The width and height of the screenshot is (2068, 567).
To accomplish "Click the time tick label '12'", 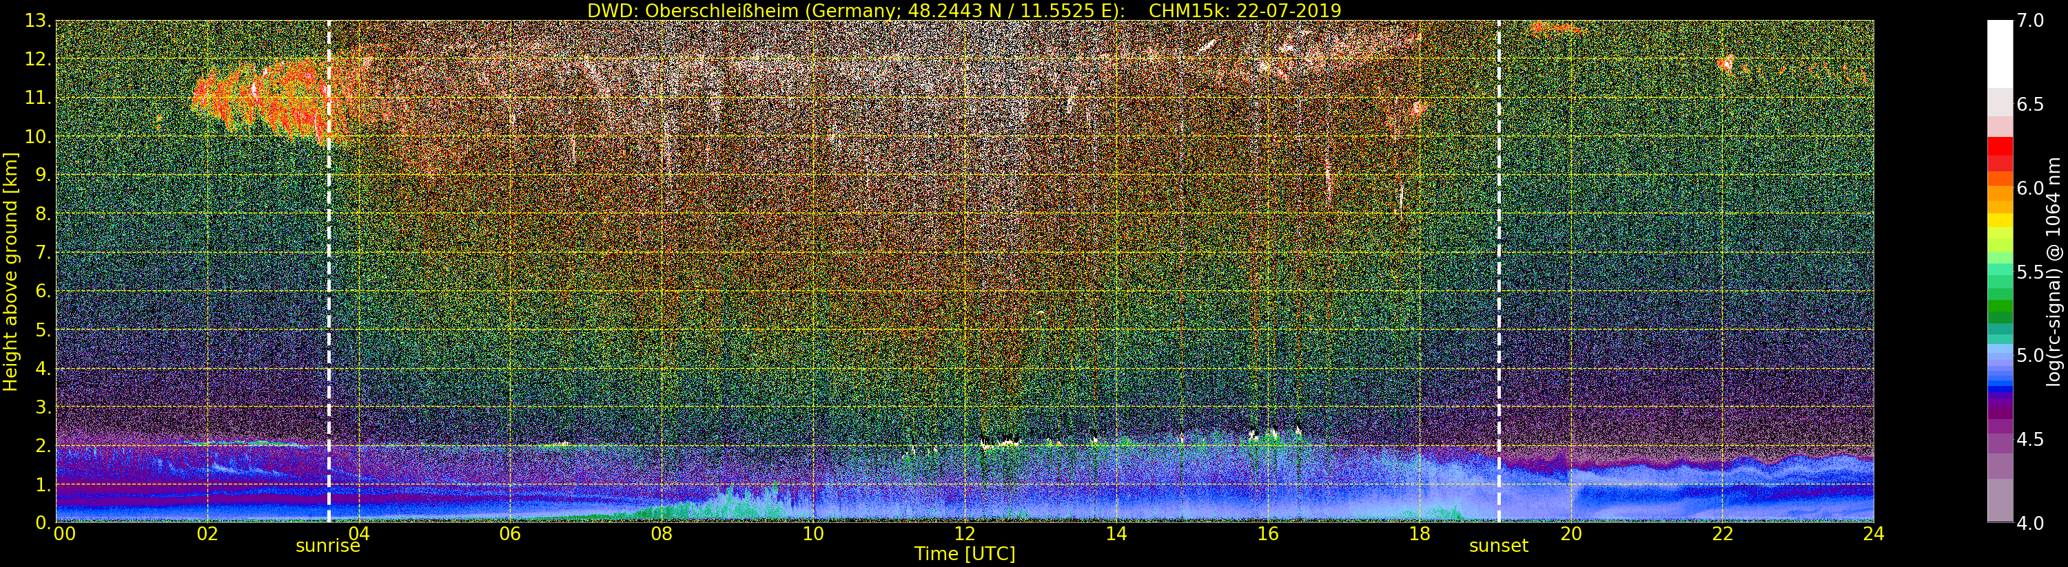I will pyautogui.click(x=964, y=533).
